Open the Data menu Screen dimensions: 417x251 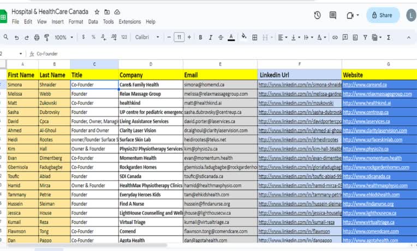coord(93,21)
